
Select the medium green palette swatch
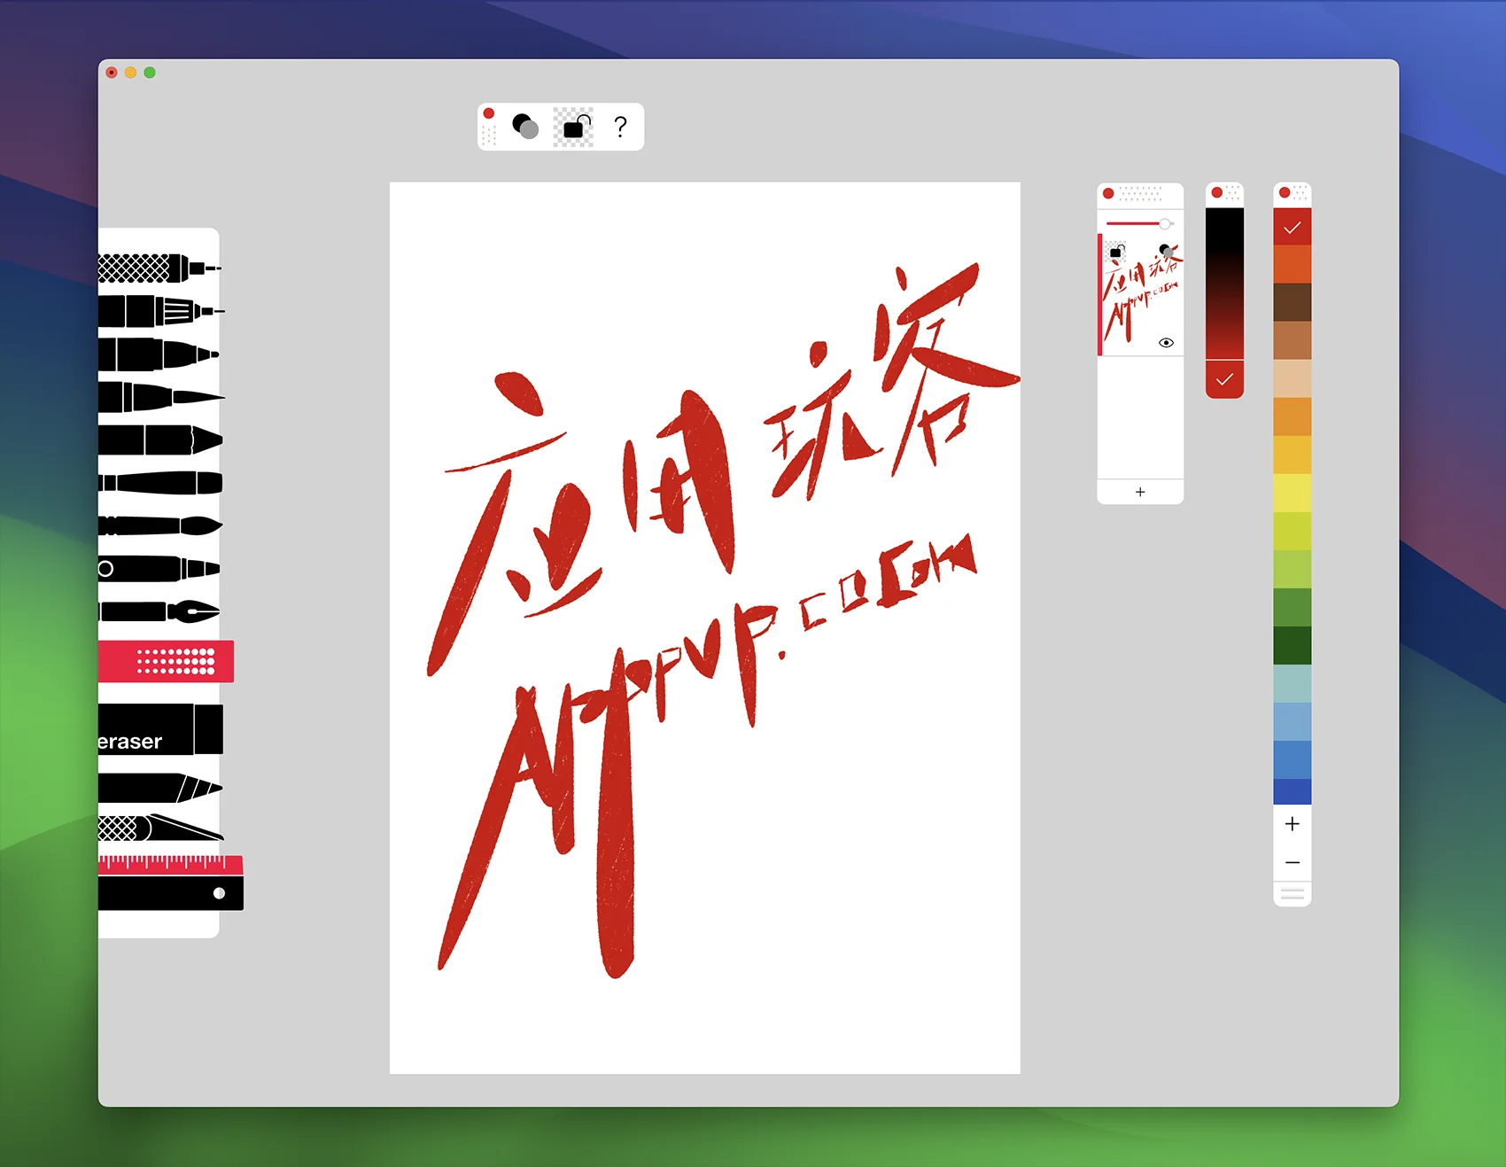coord(1293,607)
